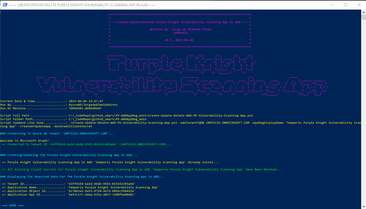366x209 pixels.
Task: Click '### Creating/Updating The Purple Knight' heading
Action: coord(69,155)
